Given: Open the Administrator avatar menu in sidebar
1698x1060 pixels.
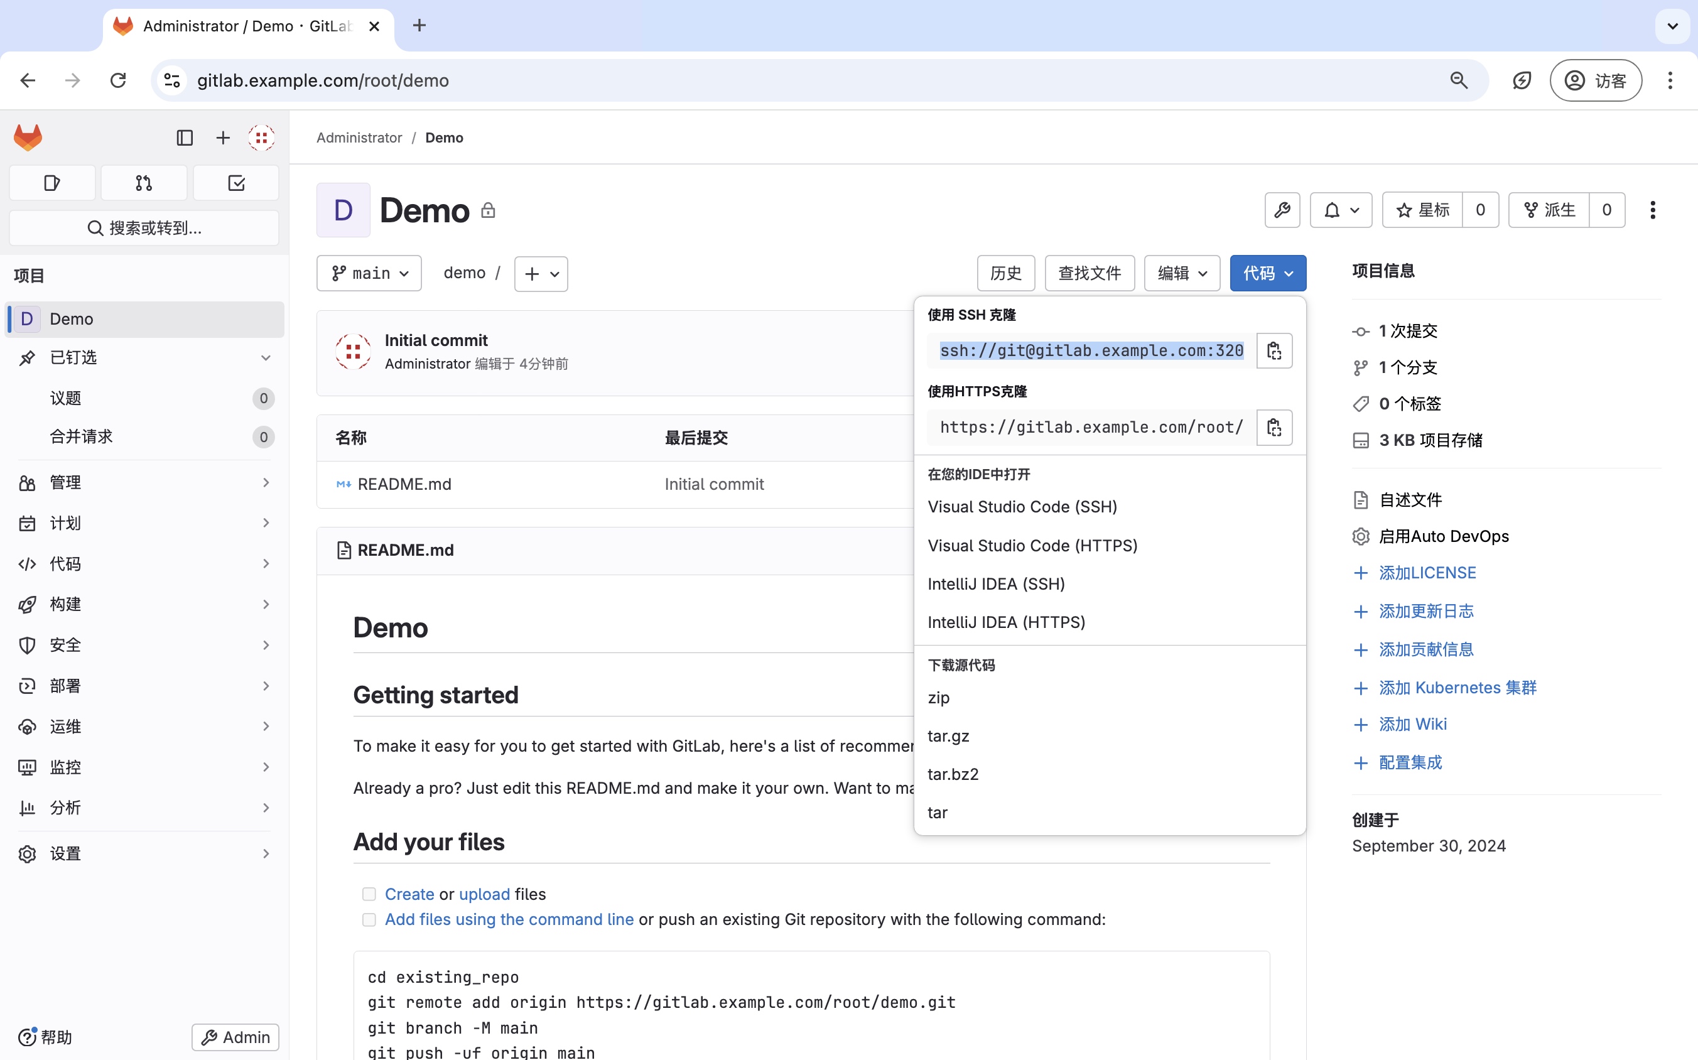Looking at the screenshot, I should coord(261,138).
